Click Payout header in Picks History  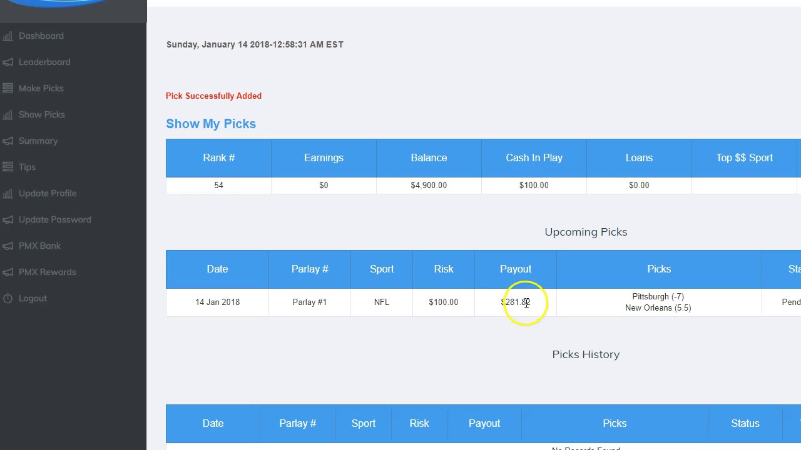(484, 424)
